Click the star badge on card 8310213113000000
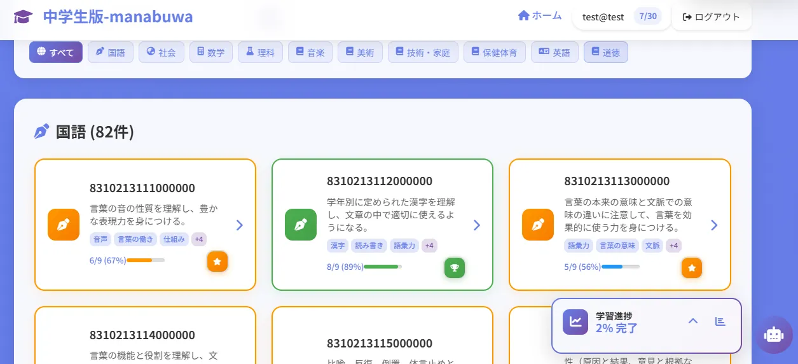 click(692, 268)
